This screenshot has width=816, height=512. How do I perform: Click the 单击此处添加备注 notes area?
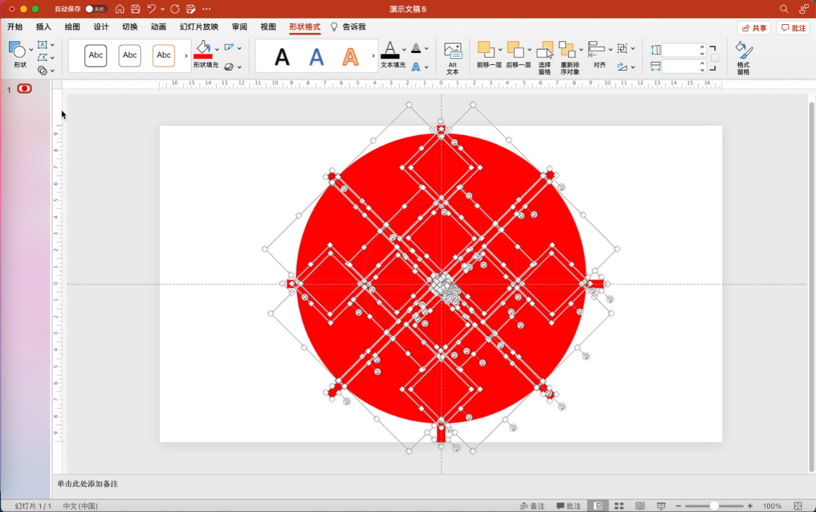(88, 484)
